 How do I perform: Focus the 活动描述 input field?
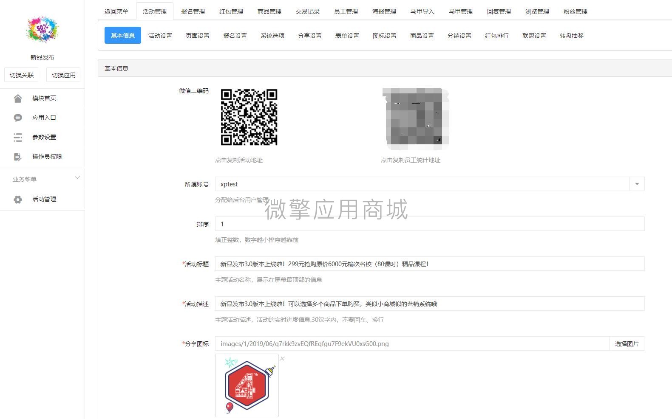coord(430,304)
